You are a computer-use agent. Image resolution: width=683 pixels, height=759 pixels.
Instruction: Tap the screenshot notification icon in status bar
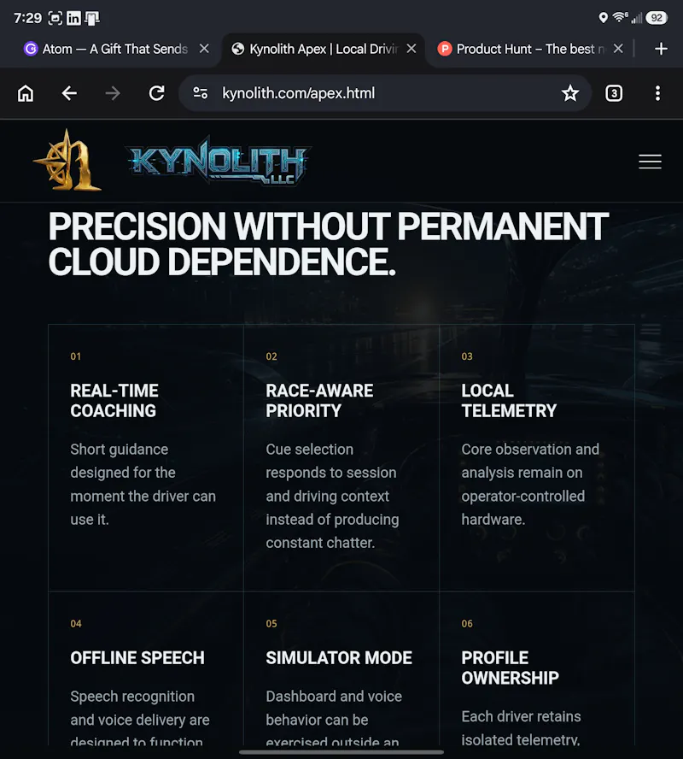click(55, 19)
